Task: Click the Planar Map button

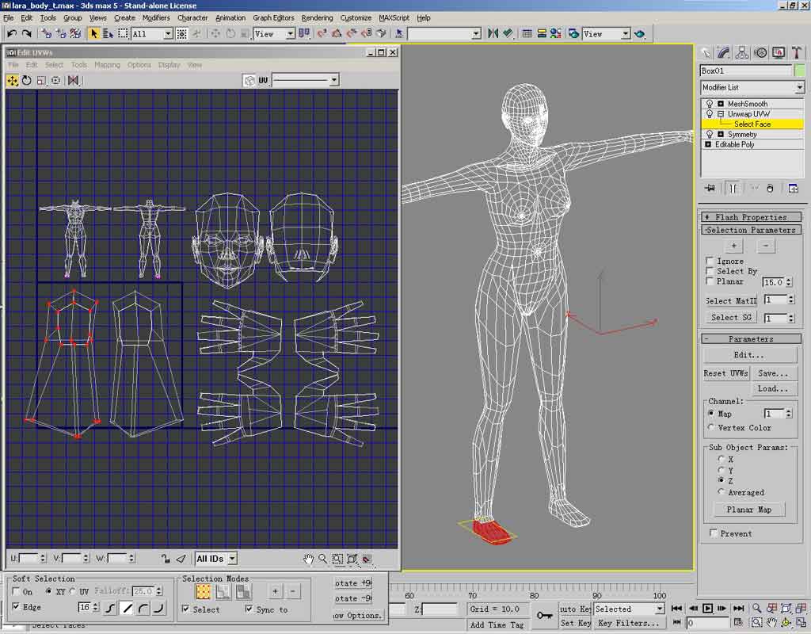Action: (749, 510)
